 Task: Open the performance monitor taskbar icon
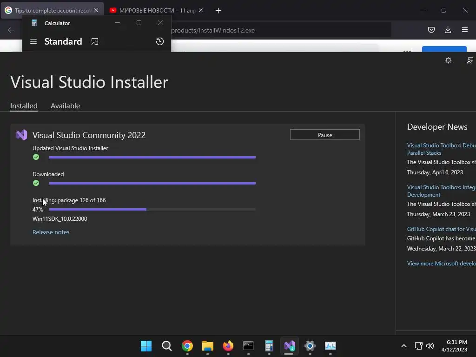point(331,346)
